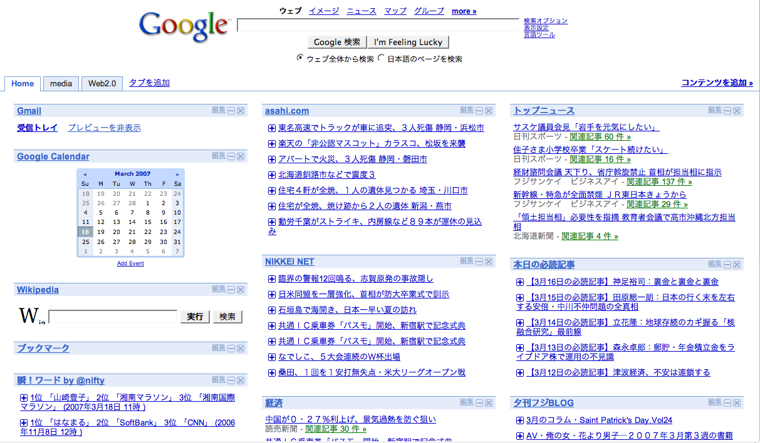Click Add Event under the calendar
This screenshot has width=760, height=443.
[x=130, y=263]
